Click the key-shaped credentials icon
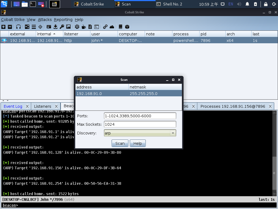 62,27
